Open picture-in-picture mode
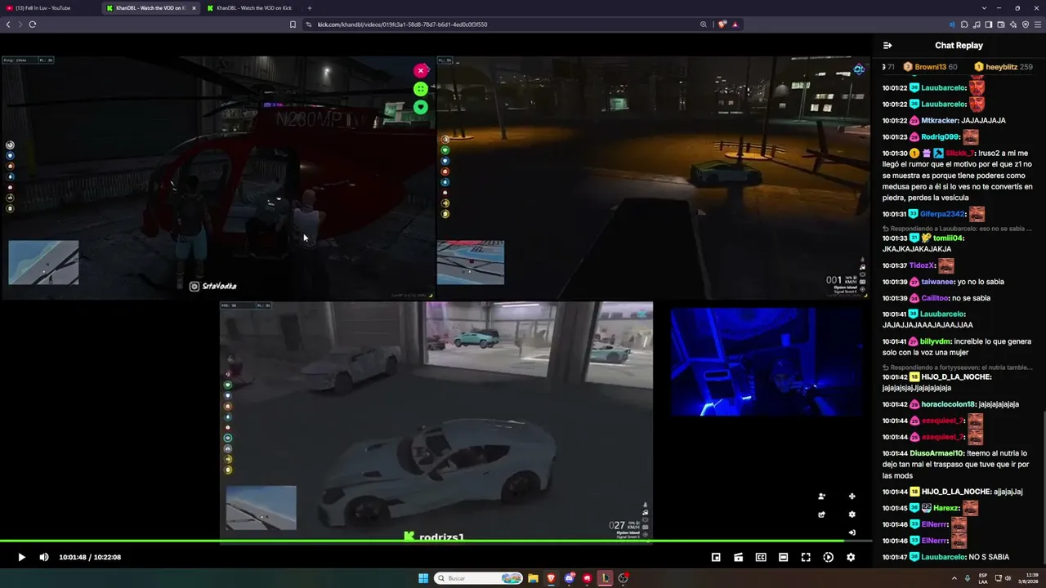 click(716, 557)
